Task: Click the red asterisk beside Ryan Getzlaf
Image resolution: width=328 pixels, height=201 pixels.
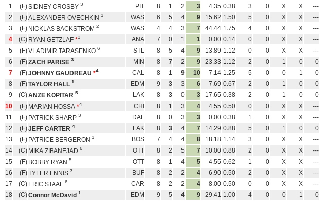Action: [77, 39]
